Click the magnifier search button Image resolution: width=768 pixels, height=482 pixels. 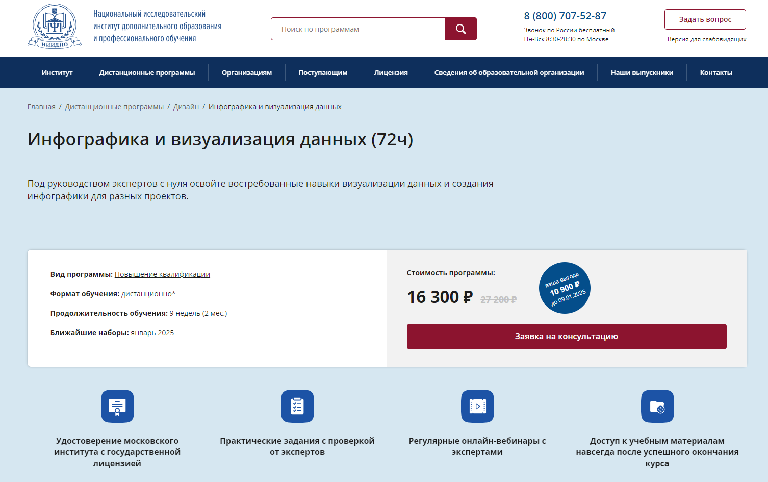[461, 29]
